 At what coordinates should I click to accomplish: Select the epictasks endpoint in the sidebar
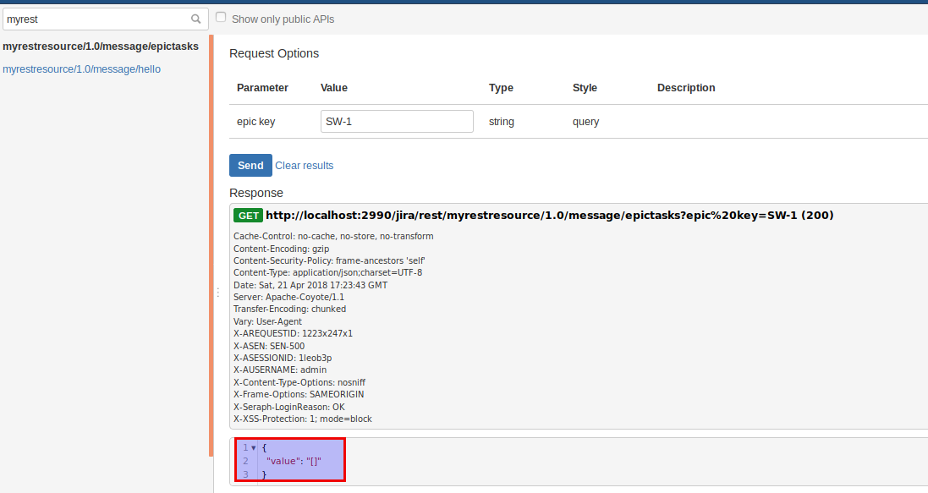101,46
